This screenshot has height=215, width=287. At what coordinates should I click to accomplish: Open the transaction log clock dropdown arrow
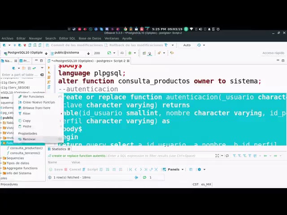click(x=204, y=45)
